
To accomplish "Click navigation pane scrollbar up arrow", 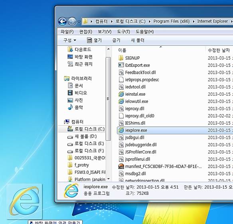I will click(x=109, y=49).
